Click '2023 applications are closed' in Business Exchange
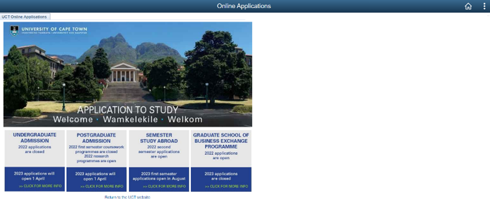This screenshot has width=490, height=206. pos(221,176)
